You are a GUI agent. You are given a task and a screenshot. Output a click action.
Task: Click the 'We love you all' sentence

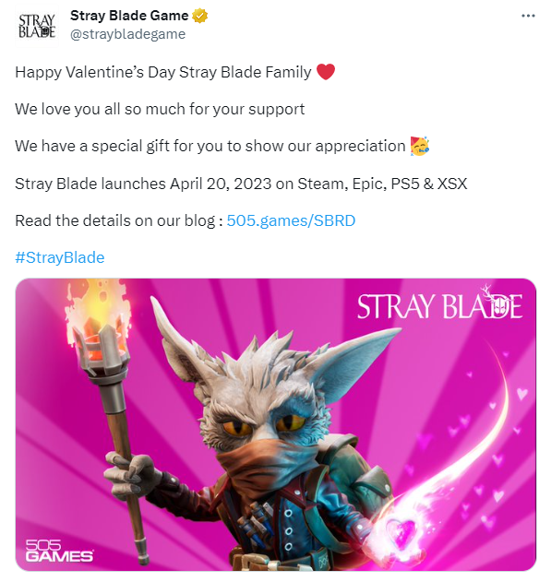coord(160,109)
